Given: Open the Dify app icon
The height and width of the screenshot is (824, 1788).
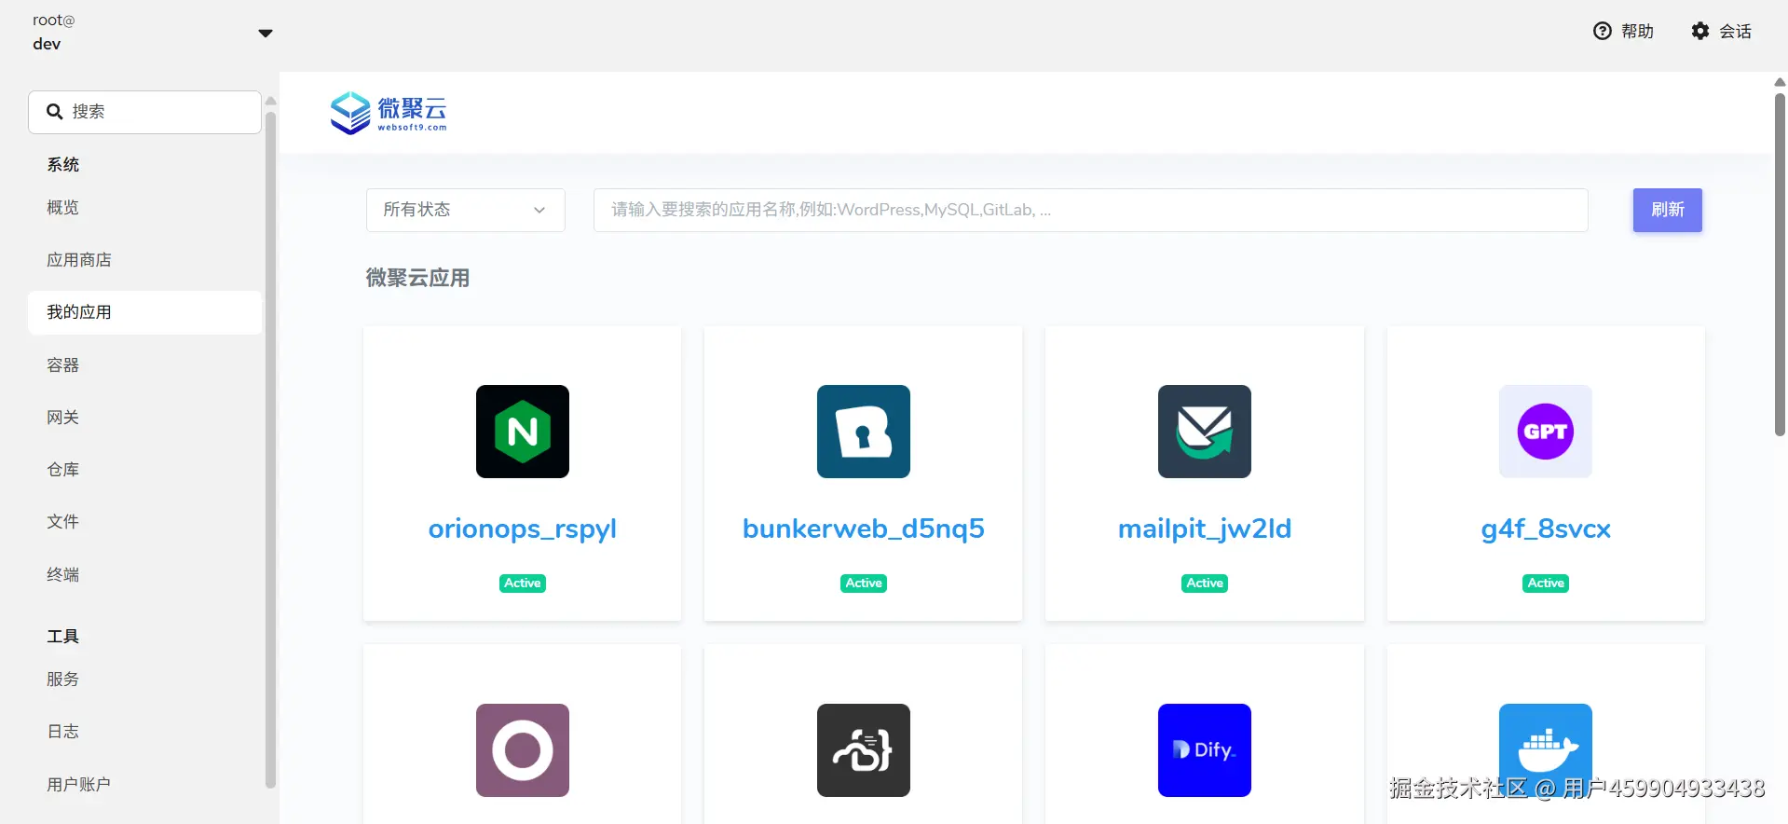Looking at the screenshot, I should coord(1204,750).
